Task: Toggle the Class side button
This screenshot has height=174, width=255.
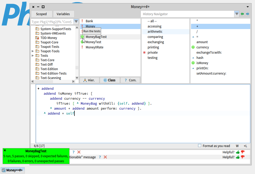Action: pos(110,80)
